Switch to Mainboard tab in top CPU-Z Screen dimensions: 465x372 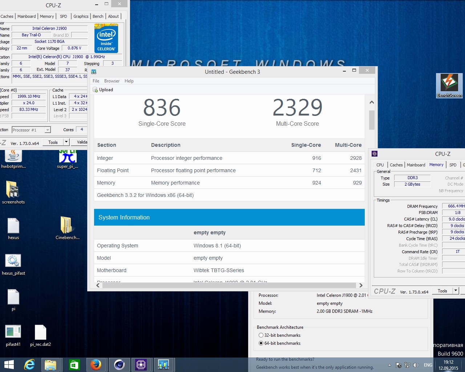coord(27,16)
